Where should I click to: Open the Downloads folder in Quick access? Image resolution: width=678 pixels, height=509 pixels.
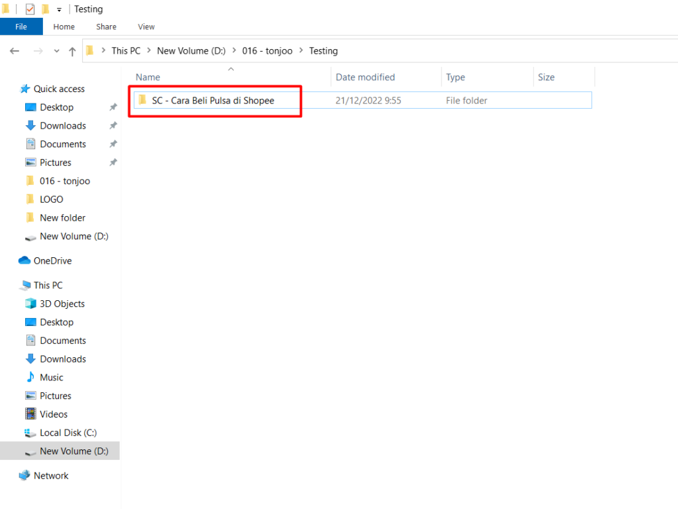point(63,125)
